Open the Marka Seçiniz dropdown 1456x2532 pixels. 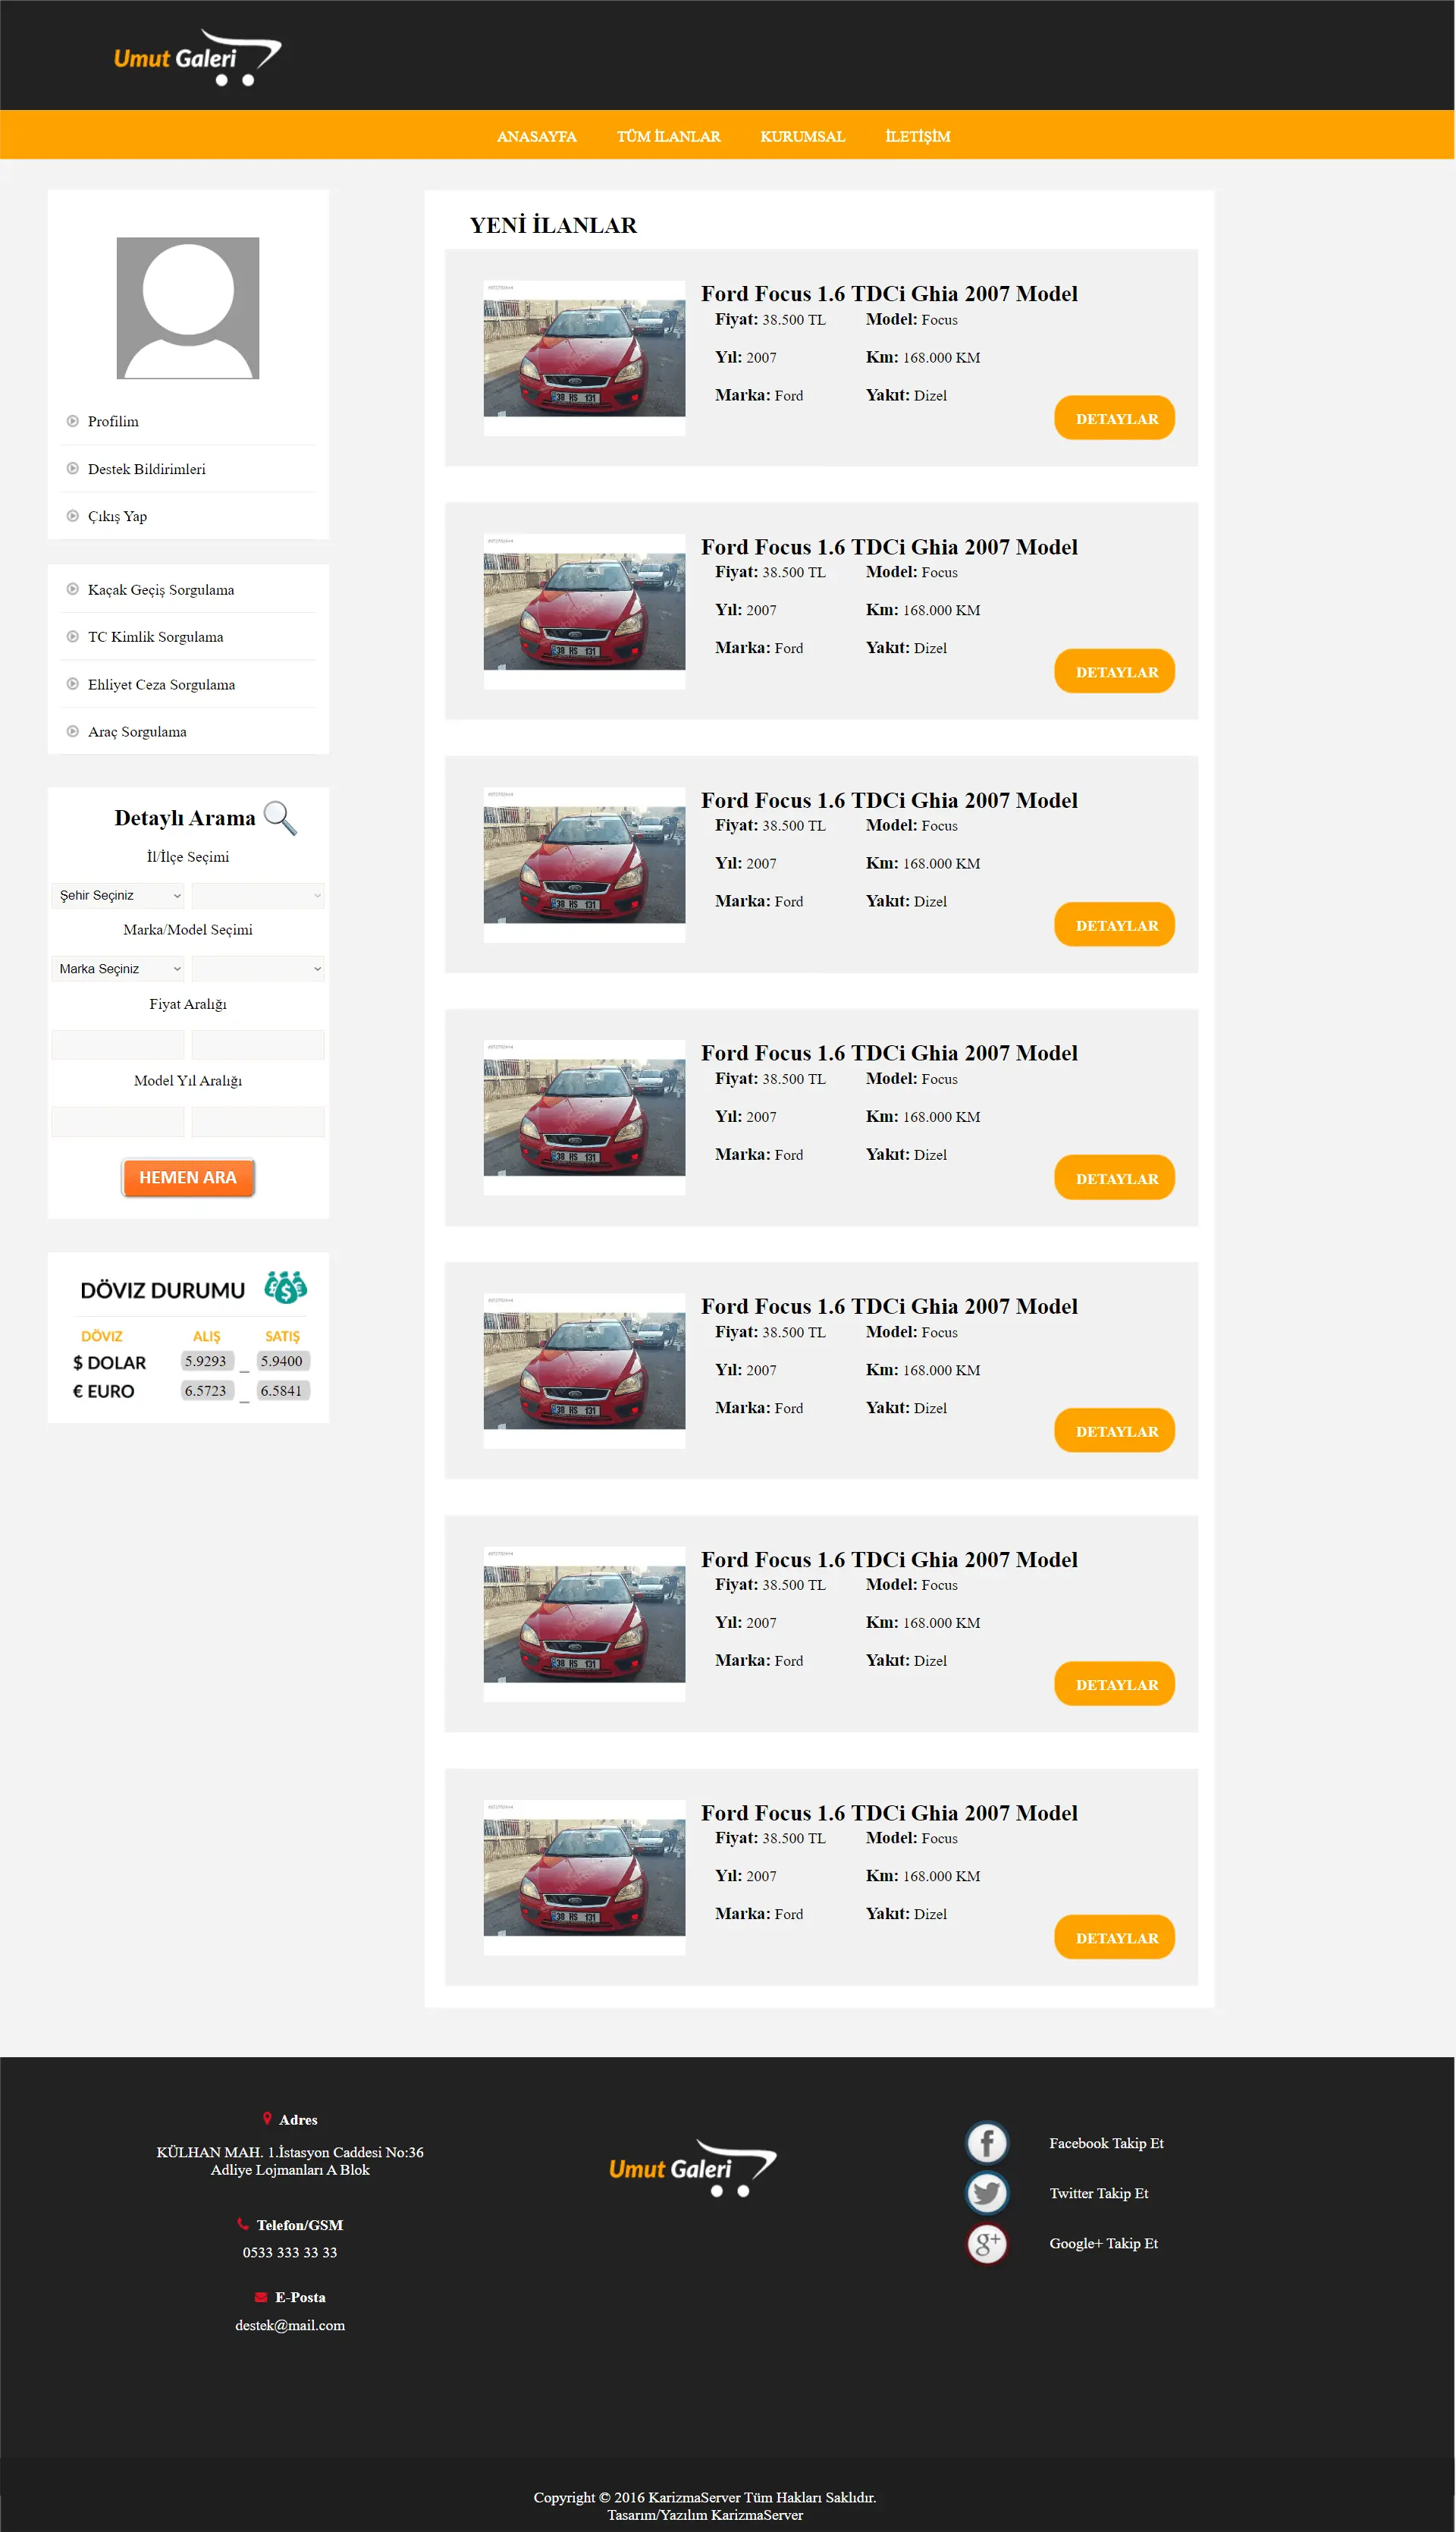coord(118,968)
